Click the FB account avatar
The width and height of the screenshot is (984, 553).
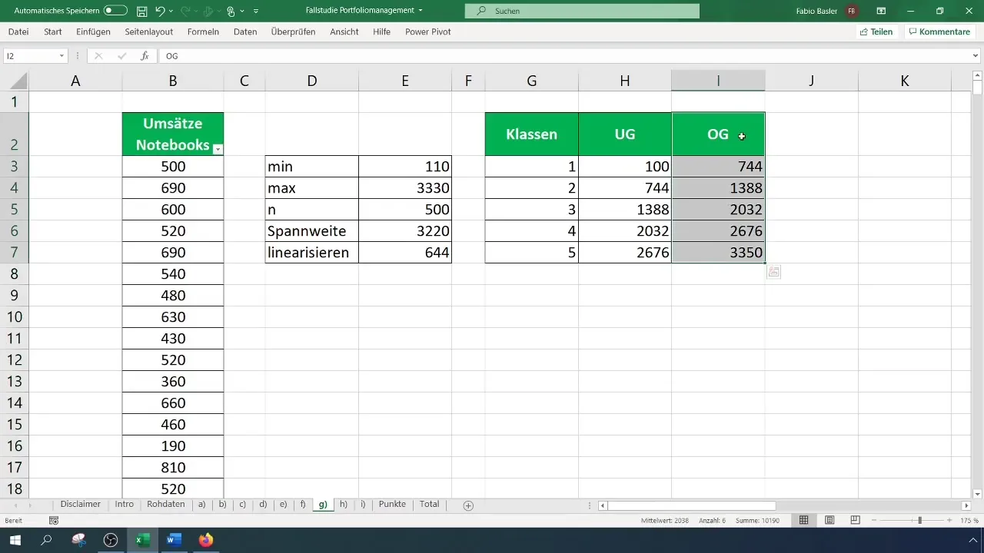pos(852,11)
